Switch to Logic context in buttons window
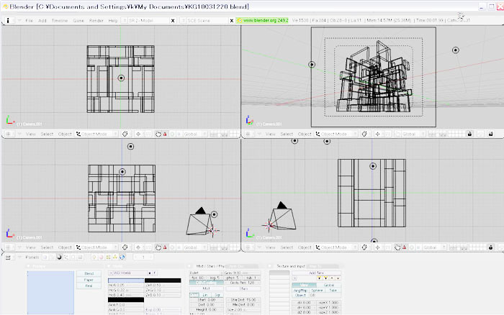The width and height of the screenshot is (504, 315). [x=45, y=257]
